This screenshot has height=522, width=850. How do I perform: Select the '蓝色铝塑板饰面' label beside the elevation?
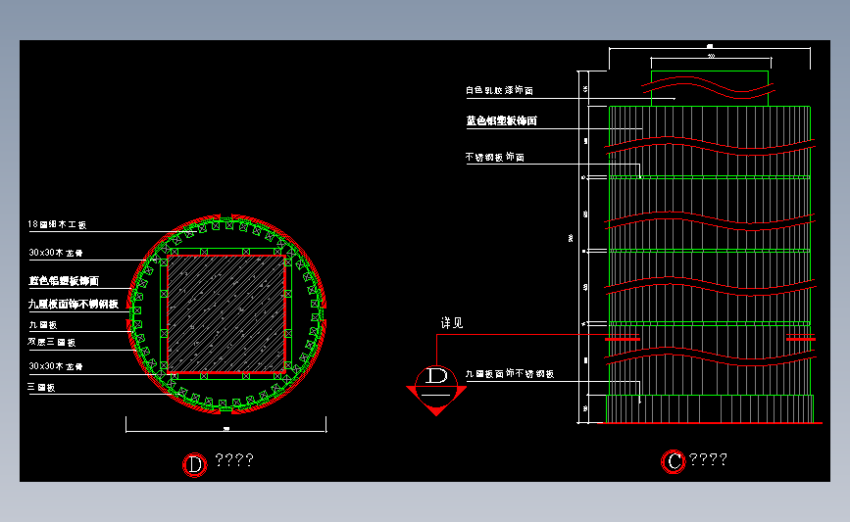pyautogui.click(x=501, y=120)
